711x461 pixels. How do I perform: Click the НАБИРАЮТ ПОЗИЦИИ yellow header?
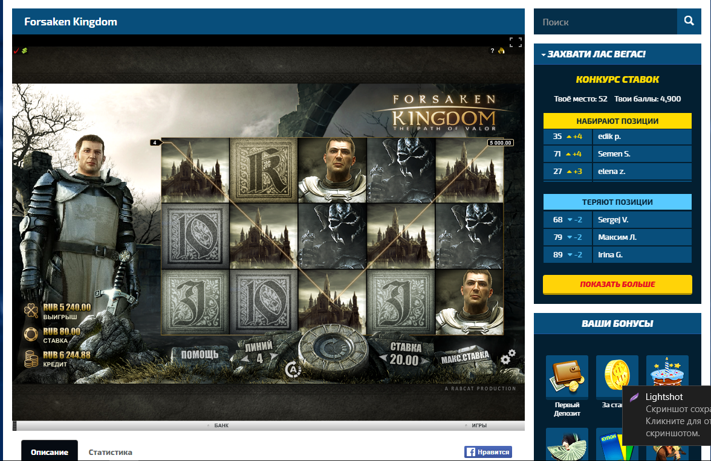[617, 121]
